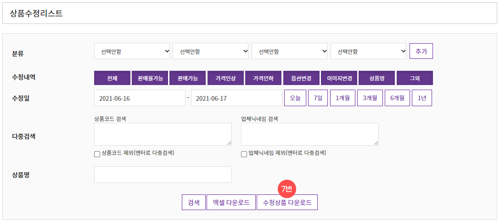This screenshot has height=222, width=500.
Task: Focus the 상품코드 검색 text area
Action: click(163, 134)
